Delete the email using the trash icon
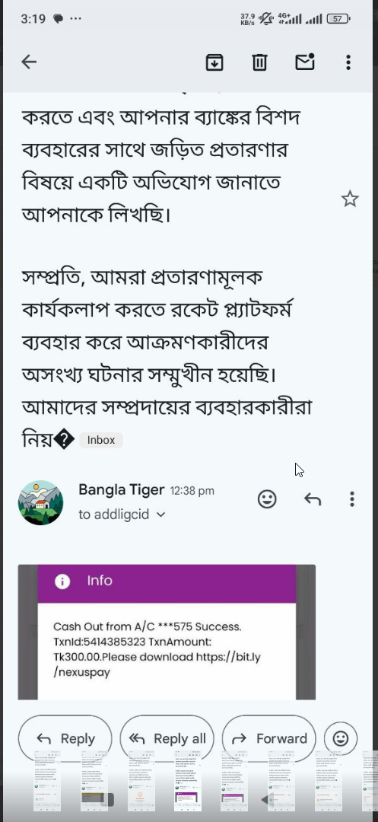This screenshot has width=378, height=822. click(x=259, y=62)
